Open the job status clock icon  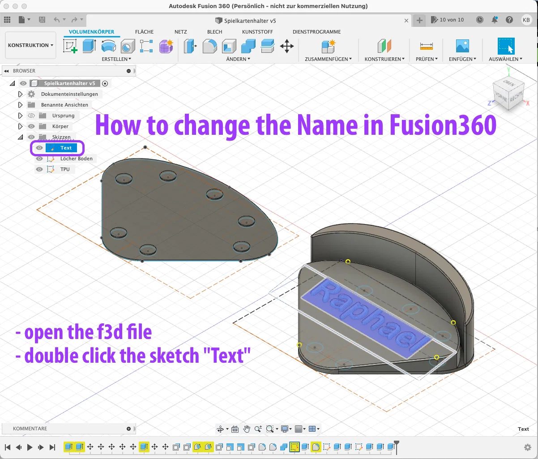[x=480, y=20]
